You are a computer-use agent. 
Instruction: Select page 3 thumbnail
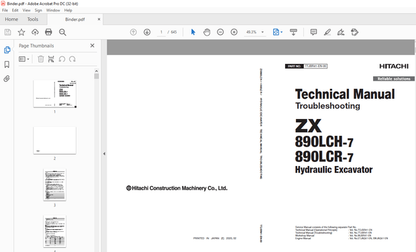tap(54, 185)
